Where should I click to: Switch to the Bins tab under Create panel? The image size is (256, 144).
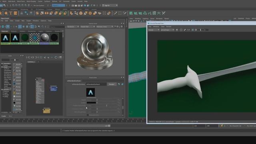point(10,116)
